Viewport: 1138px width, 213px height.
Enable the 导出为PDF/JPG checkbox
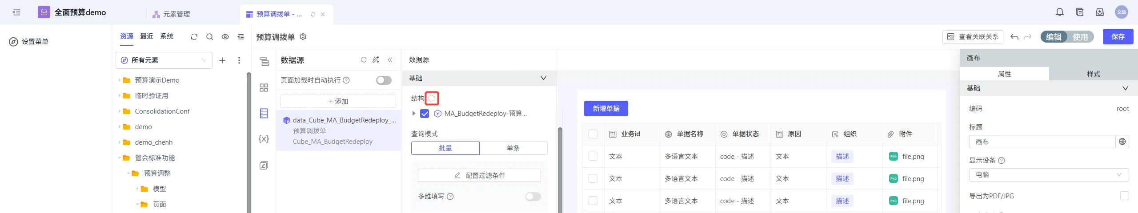pyautogui.click(x=1125, y=196)
